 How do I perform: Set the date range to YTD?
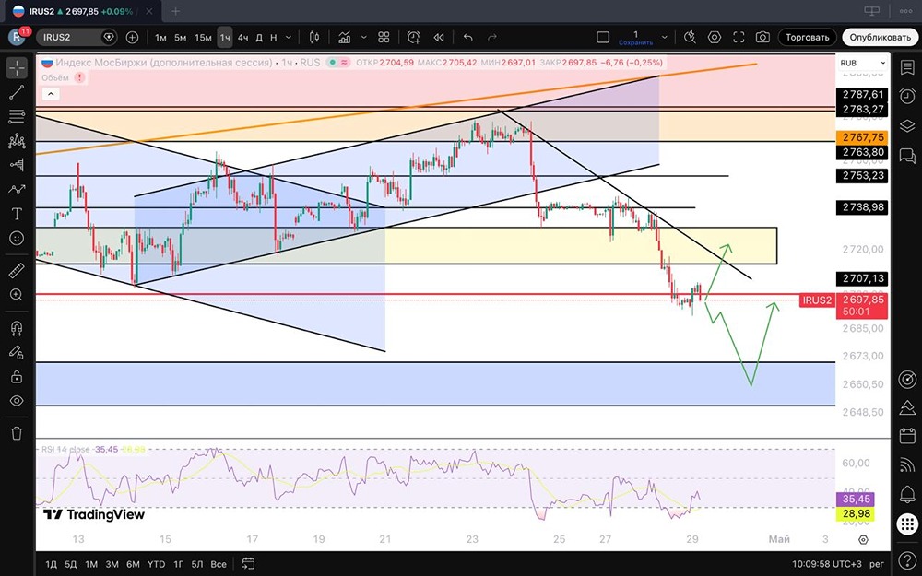tap(156, 564)
